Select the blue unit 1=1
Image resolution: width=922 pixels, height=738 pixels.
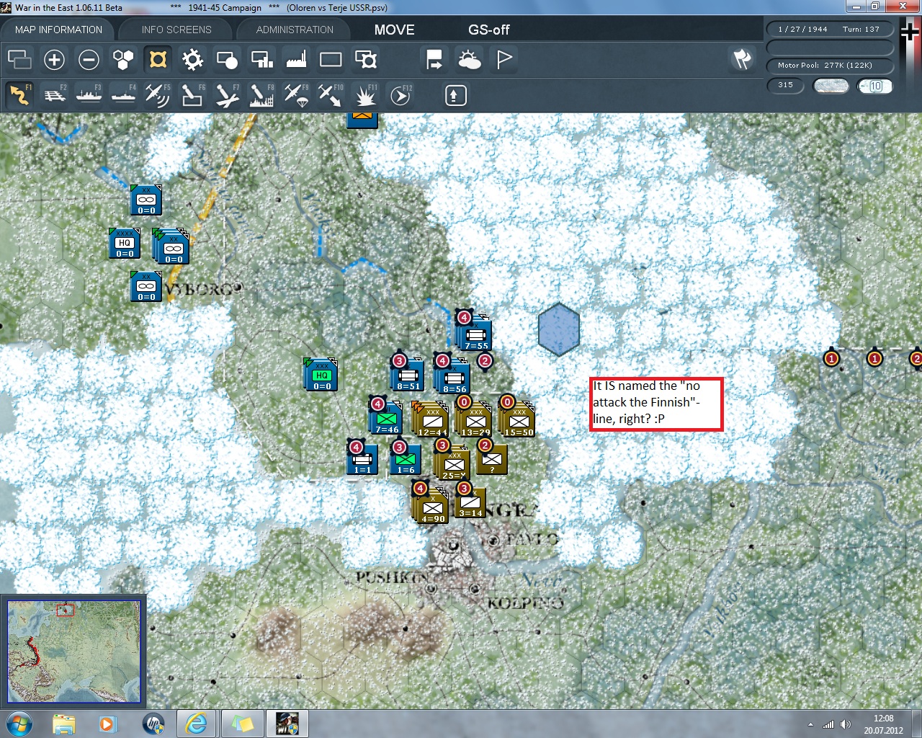(362, 458)
